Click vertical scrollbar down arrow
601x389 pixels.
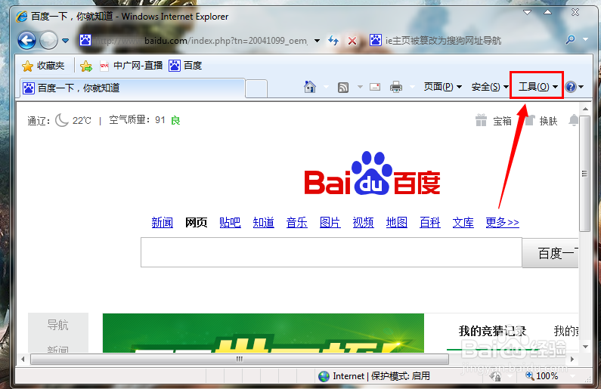coord(585,347)
